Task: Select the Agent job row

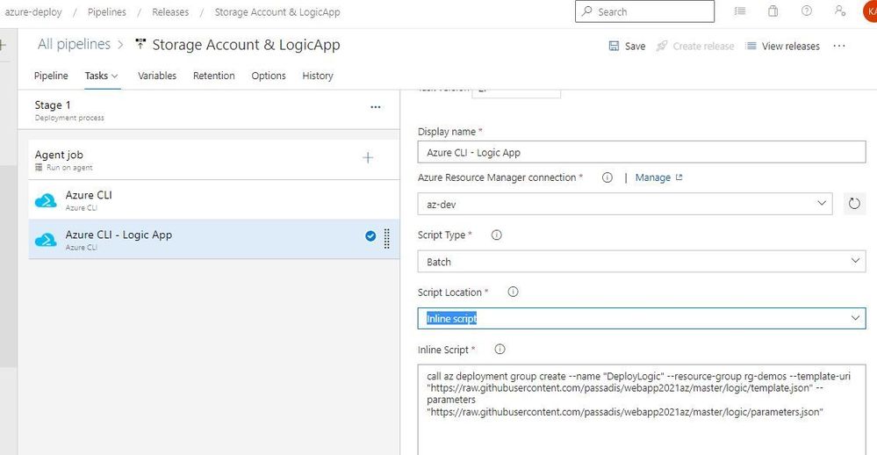Action: click(x=213, y=160)
